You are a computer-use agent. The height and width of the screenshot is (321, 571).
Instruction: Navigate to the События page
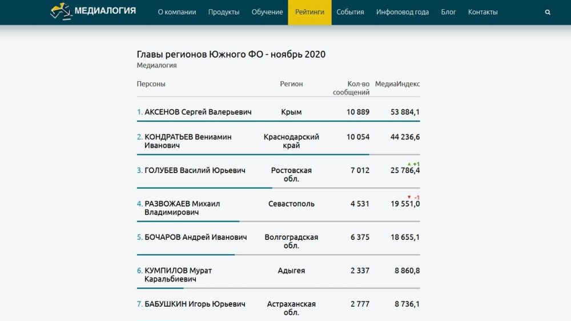point(350,12)
